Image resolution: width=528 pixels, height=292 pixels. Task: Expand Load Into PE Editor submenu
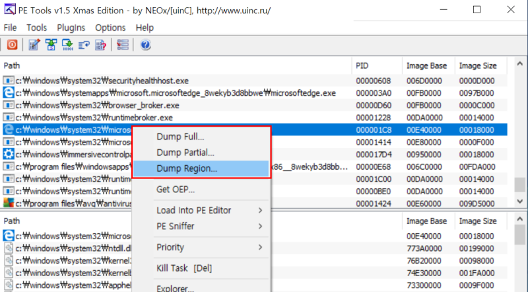(201, 210)
